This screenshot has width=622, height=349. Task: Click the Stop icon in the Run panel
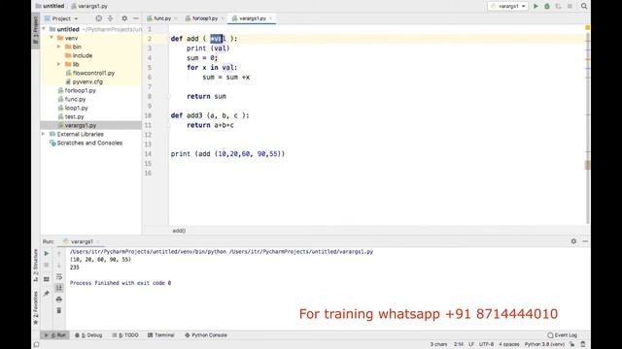47,265
